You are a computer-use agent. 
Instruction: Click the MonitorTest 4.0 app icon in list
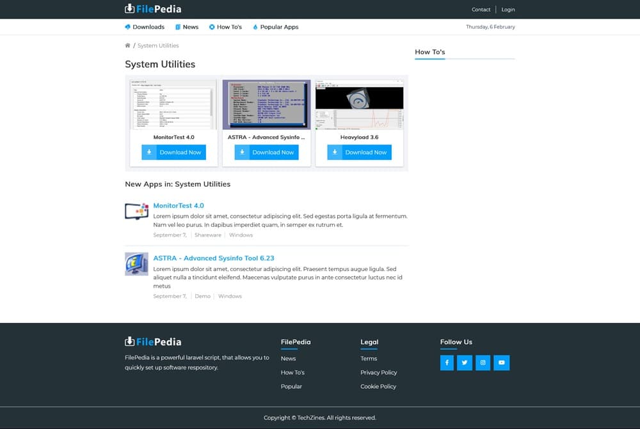[x=136, y=211]
